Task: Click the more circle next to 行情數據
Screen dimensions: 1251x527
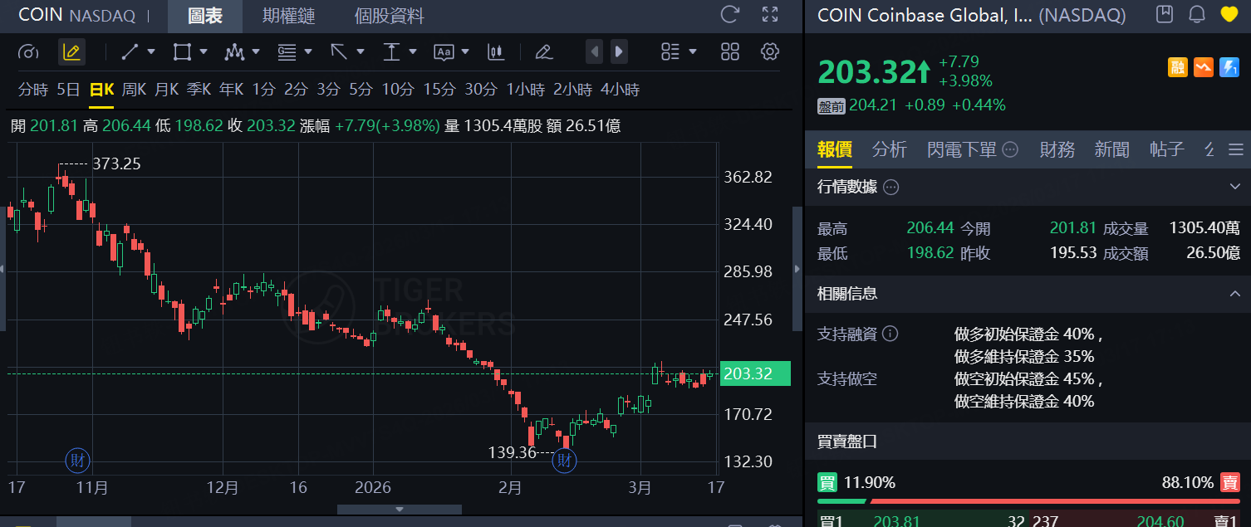Action: click(890, 188)
